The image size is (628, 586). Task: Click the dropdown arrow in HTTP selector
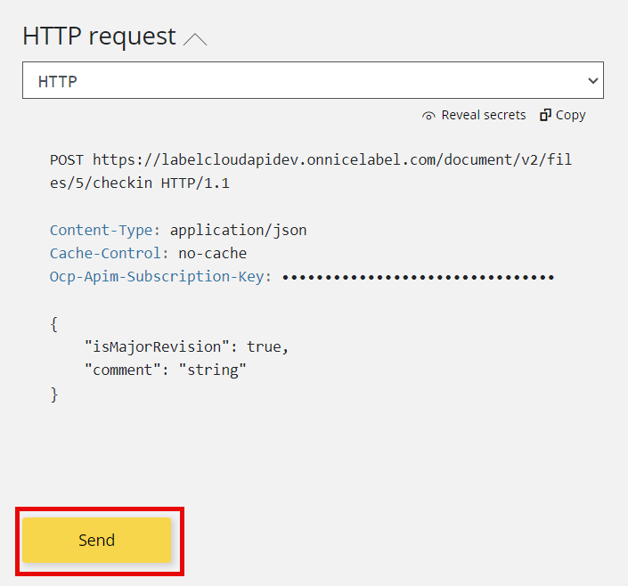593,81
